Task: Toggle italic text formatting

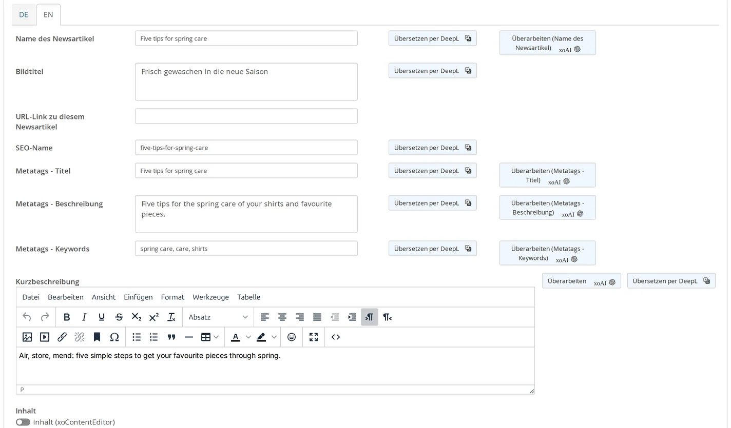Action: tap(84, 317)
